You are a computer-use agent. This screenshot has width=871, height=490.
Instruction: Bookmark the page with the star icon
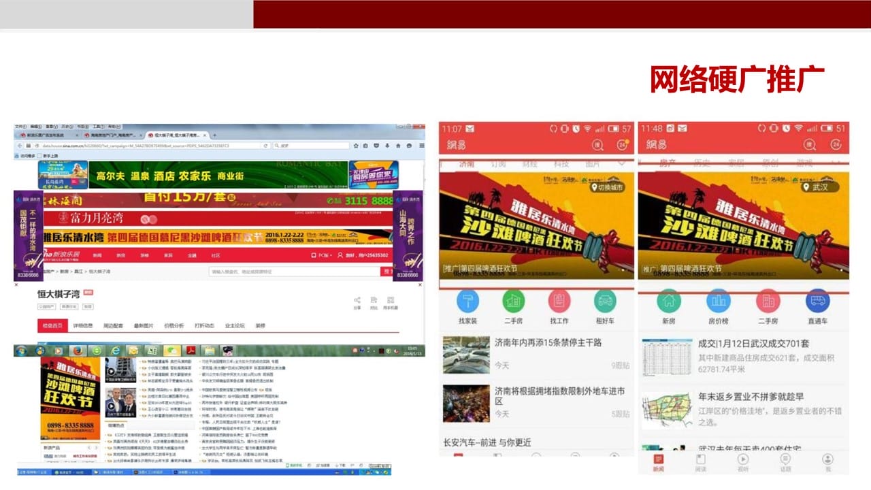click(357, 146)
